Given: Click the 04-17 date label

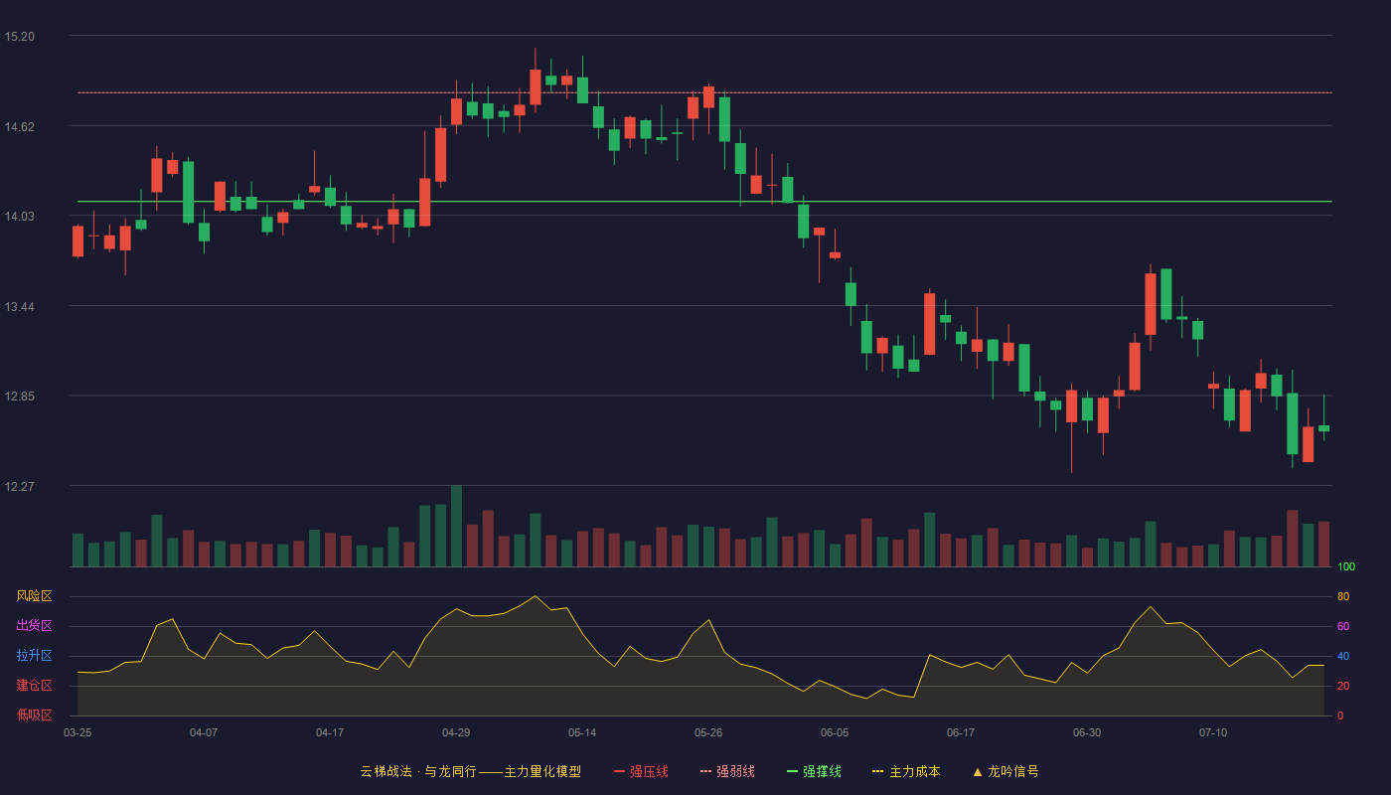Looking at the screenshot, I should (x=330, y=732).
